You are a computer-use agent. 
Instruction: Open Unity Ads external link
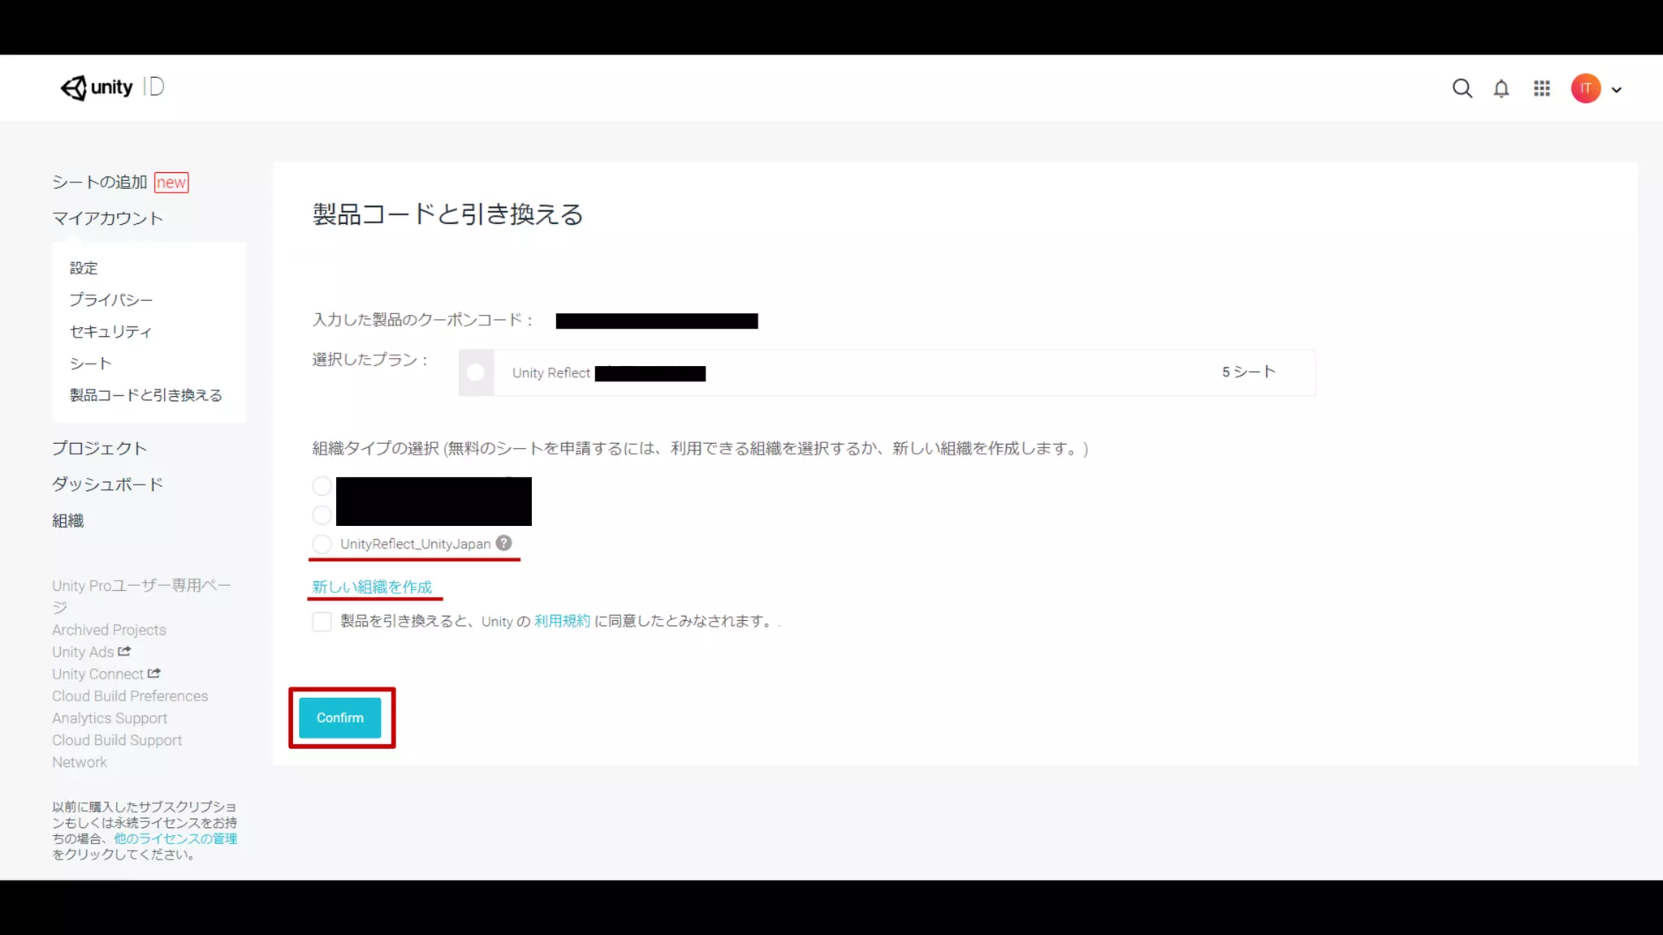pyautogui.click(x=91, y=652)
